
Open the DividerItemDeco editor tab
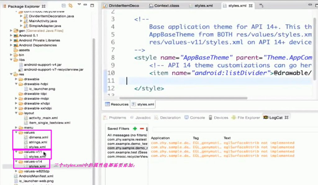coord(125,6)
